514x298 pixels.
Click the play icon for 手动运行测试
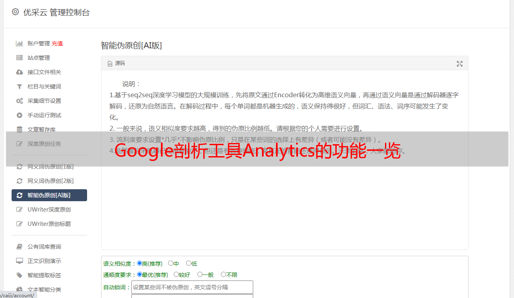click(19, 115)
